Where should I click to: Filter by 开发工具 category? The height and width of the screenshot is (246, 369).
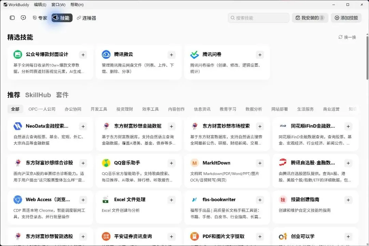click(x=99, y=109)
